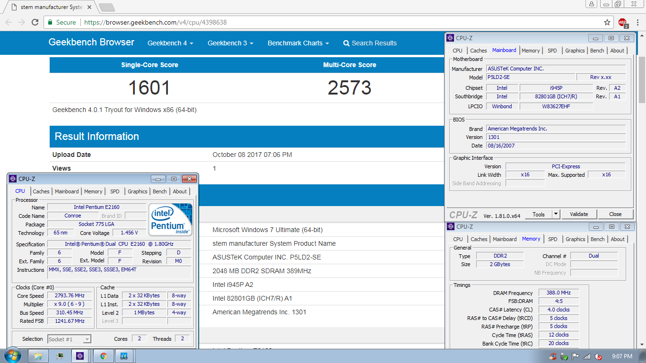This screenshot has height=363, width=646.
Task: Open About tab in CPU-Z Mainboard window
Action: pyautogui.click(x=617, y=51)
